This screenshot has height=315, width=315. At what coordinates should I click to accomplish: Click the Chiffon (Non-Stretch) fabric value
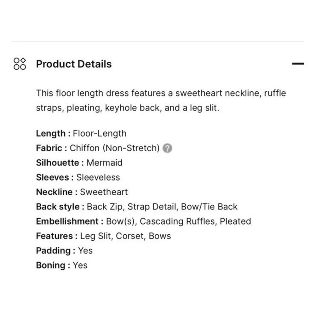[x=115, y=148]
